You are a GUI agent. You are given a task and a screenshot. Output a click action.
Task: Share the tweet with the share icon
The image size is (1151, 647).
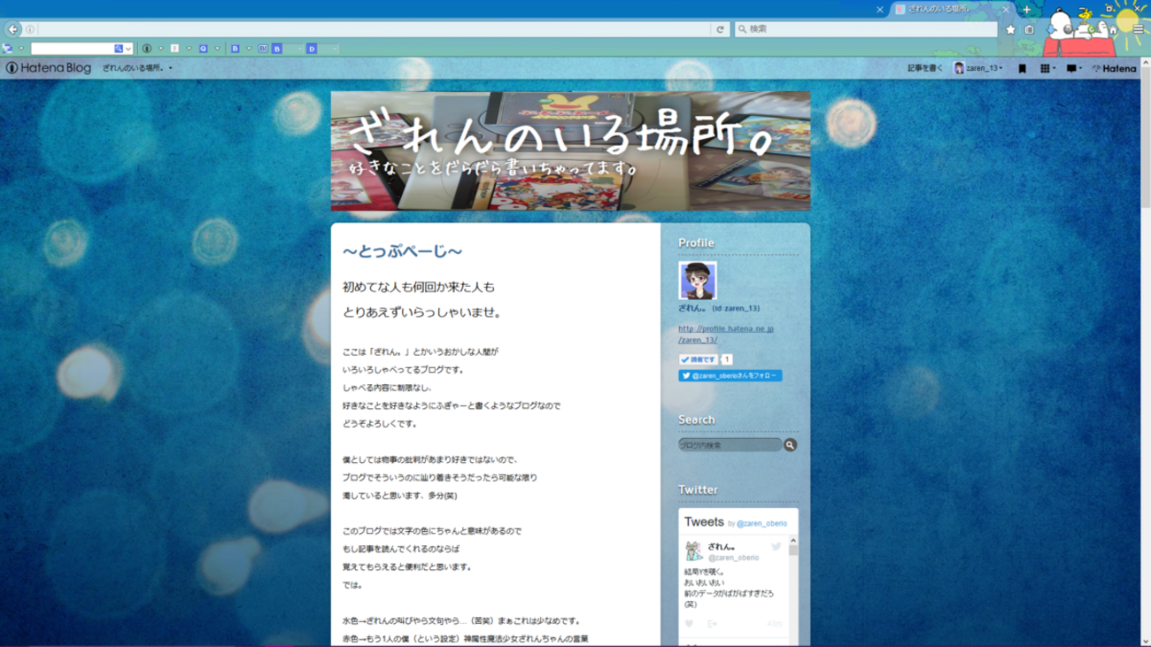pos(712,624)
